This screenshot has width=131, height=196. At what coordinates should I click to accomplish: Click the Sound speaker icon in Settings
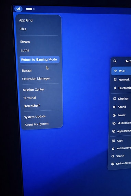[x=114, y=107]
